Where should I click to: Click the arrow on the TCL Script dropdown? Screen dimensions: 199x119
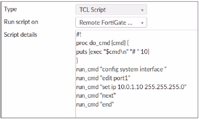click(142, 10)
